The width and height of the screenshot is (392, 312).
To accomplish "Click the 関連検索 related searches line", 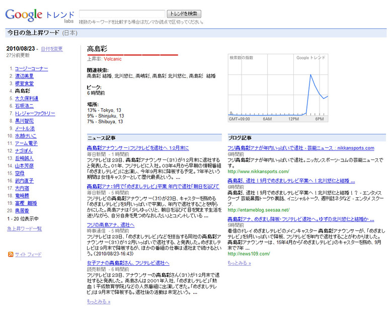I will tap(151, 76).
